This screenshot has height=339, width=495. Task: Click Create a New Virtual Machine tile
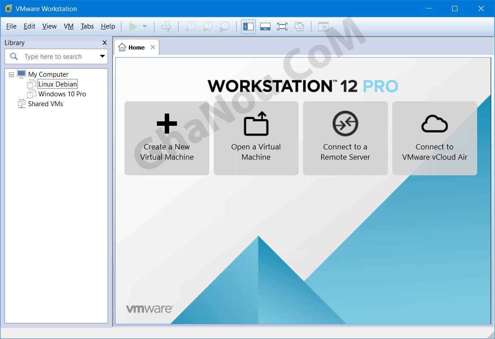167,138
